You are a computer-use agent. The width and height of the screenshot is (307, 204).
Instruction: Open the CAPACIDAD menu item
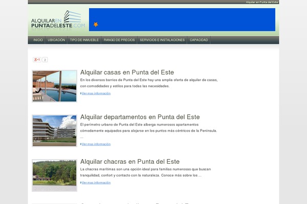199,40
